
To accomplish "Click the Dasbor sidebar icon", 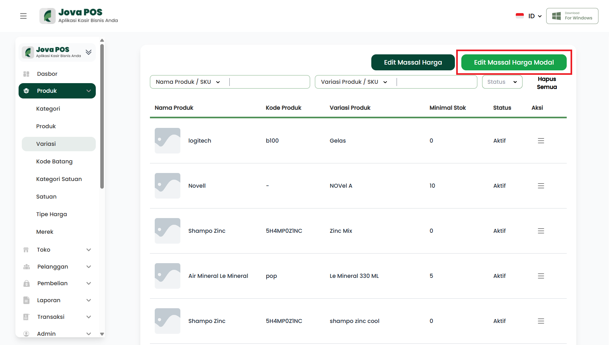I will coord(26,74).
